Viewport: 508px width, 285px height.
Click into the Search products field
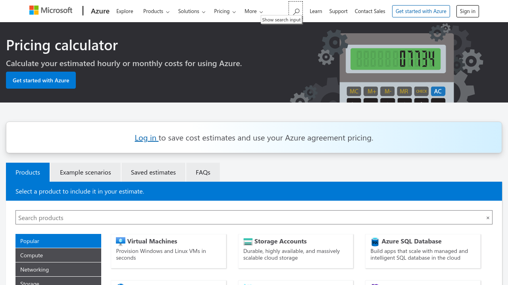246,218
